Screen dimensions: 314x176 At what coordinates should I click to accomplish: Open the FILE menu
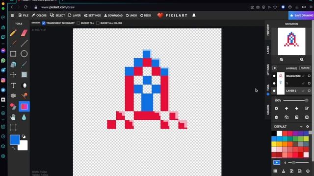pyautogui.click(x=23, y=15)
